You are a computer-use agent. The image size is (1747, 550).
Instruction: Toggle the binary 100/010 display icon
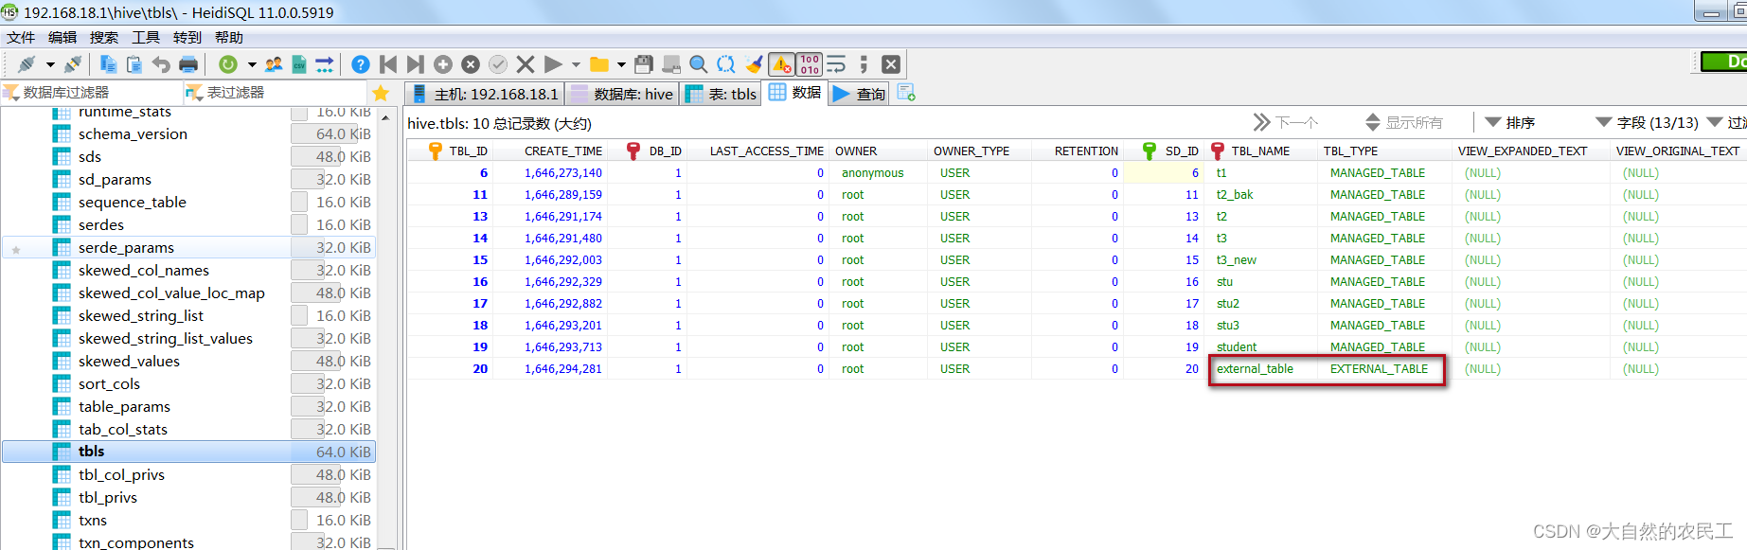tap(810, 64)
